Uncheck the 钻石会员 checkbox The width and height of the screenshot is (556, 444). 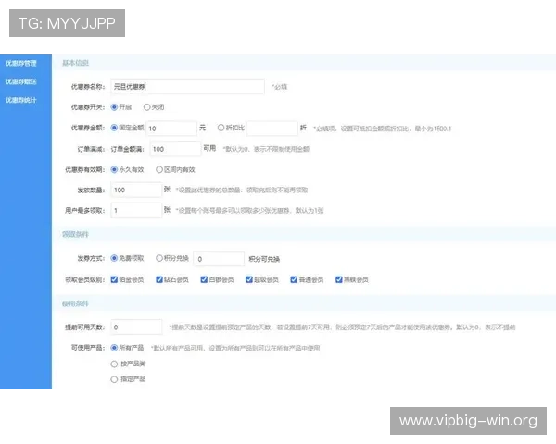[159, 279]
